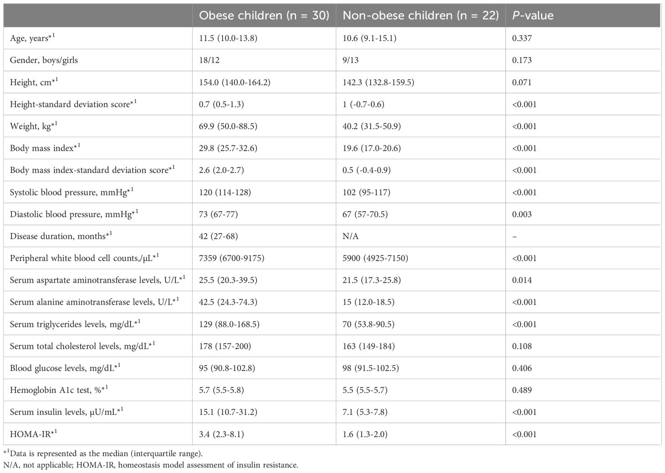Click the 'Obese children (n = 30)' column header
The image size is (665, 473).
pos(264,15)
